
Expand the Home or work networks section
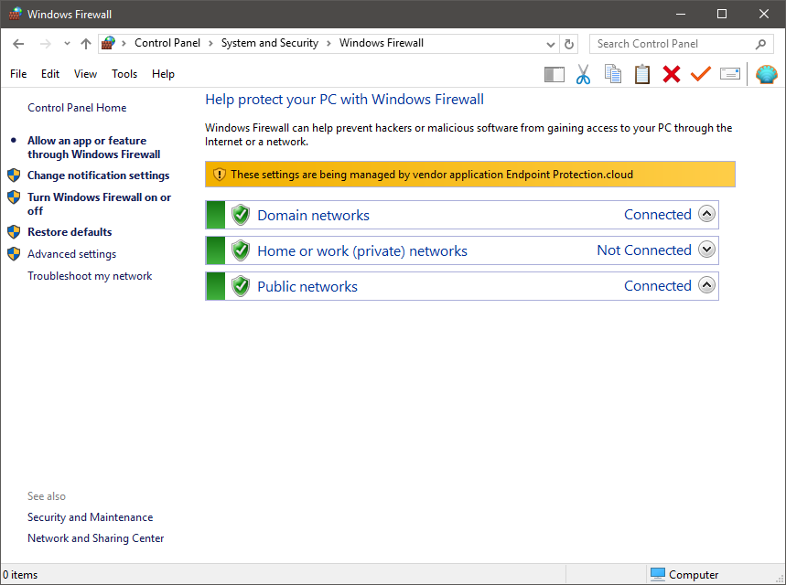coord(706,250)
